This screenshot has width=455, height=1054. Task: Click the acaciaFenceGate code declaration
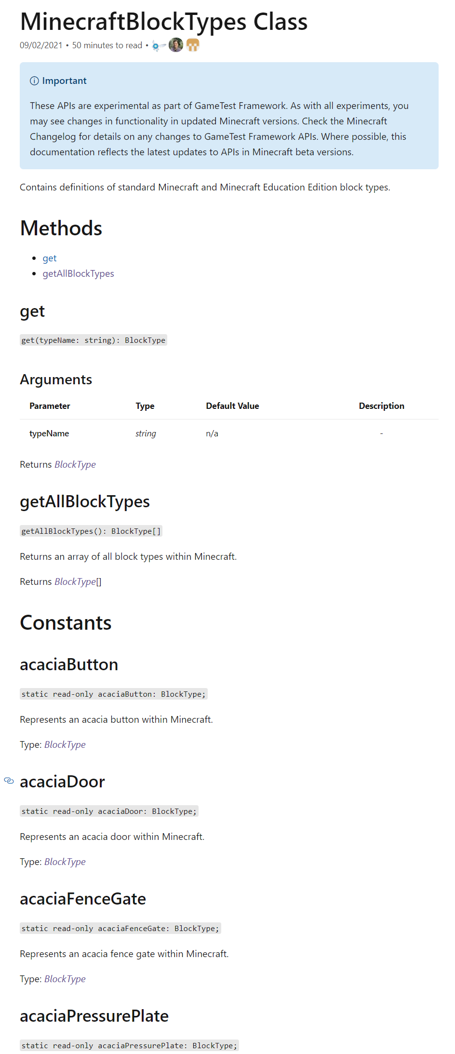(120, 929)
